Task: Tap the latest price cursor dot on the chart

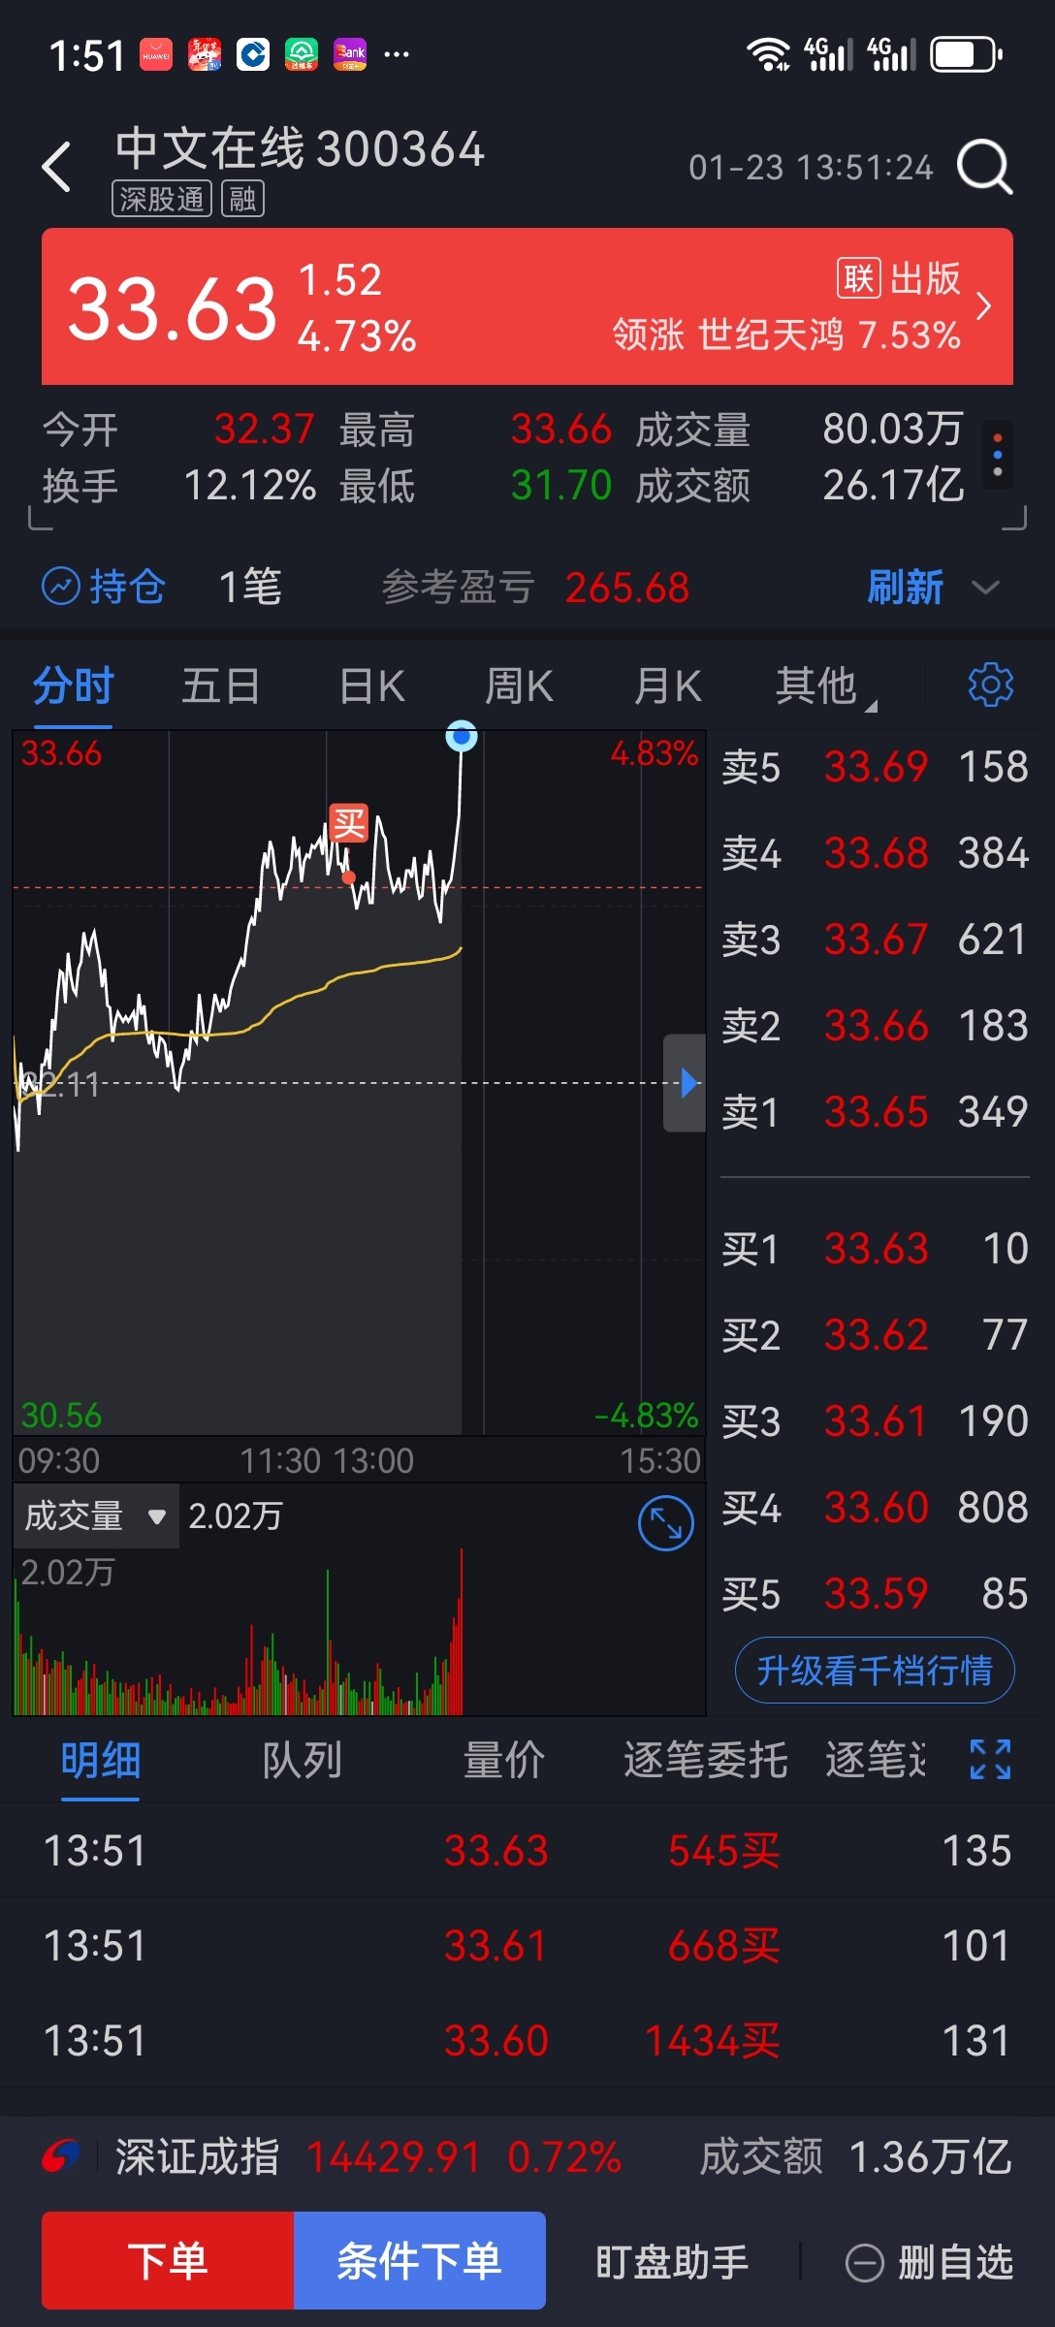Action: click(x=462, y=737)
